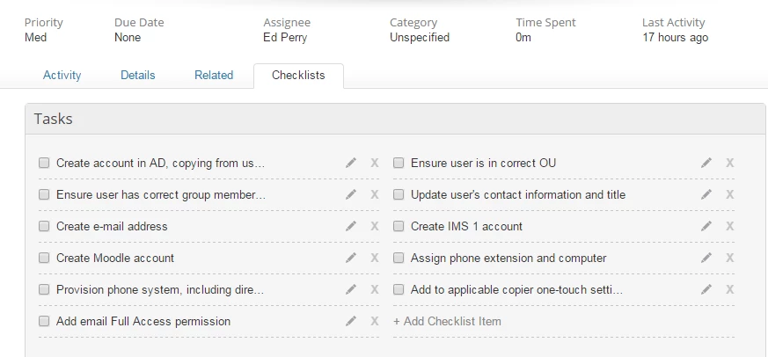Edit the Add email Full Access permission task
This screenshot has height=357, width=768.
[351, 321]
